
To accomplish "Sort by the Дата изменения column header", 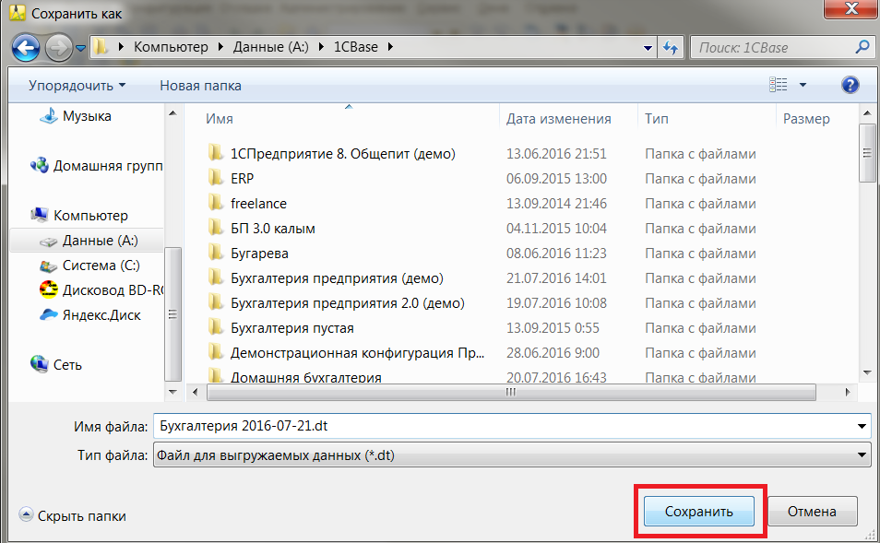I will tap(558, 119).
